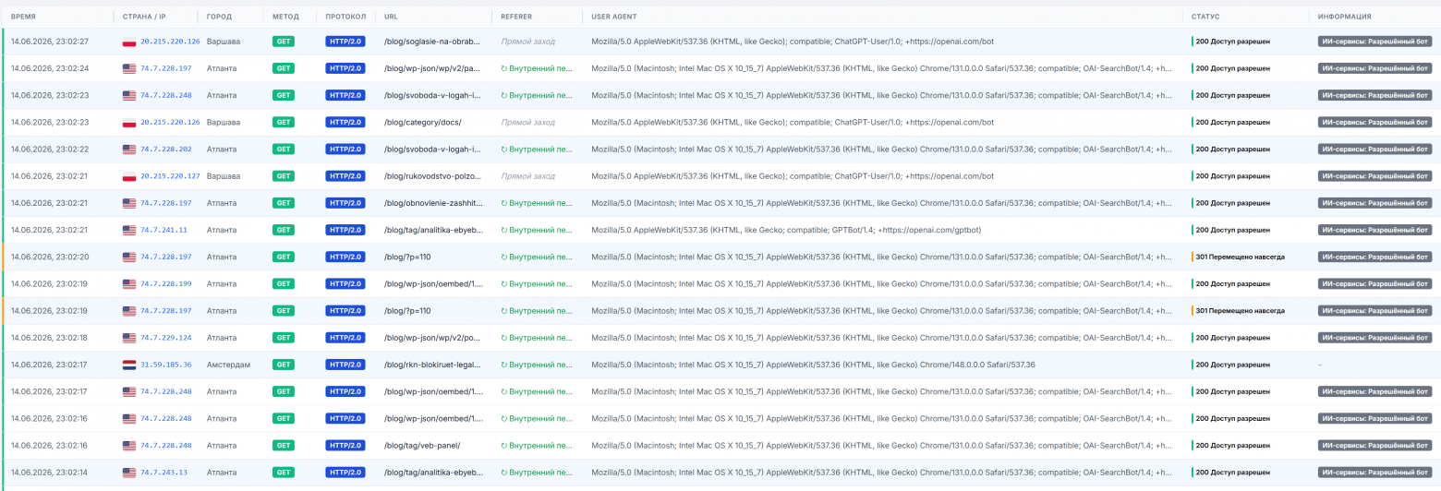1441x491 pixels.
Task: Open IP address 74.7.228.199
Action: point(166,284)
